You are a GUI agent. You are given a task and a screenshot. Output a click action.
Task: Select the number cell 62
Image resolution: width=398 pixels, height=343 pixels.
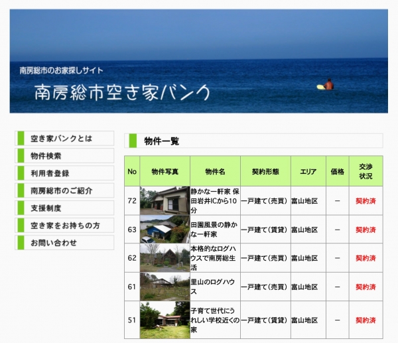(x=132, y=258)
